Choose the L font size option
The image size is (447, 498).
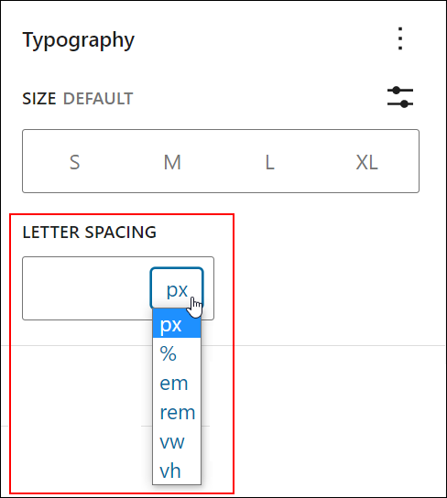coord(269,162)
